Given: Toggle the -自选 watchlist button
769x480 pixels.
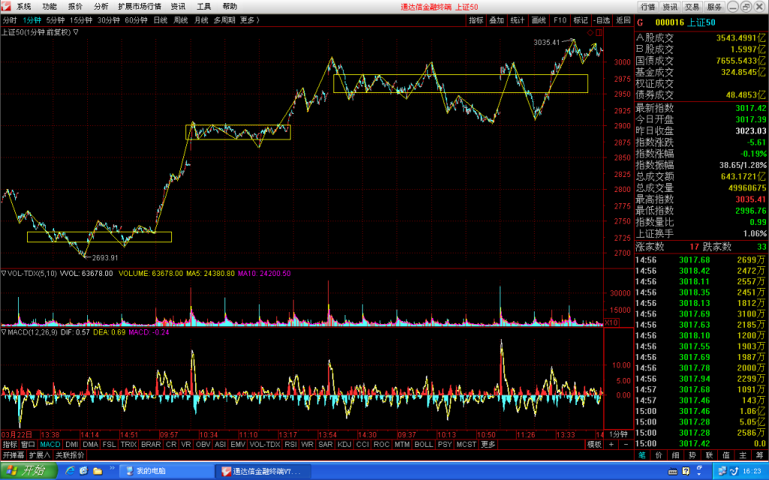Looking at the screenshot, I should pos(602,20).
